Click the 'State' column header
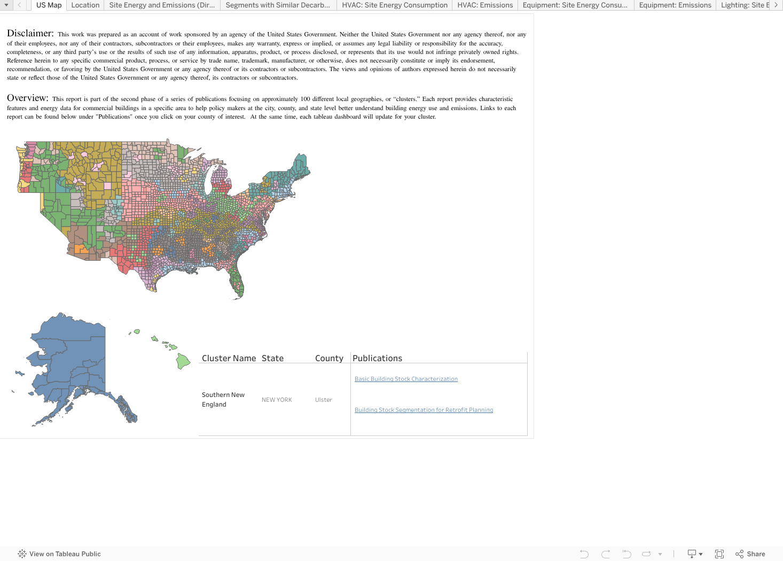 [x=272, y=359]
